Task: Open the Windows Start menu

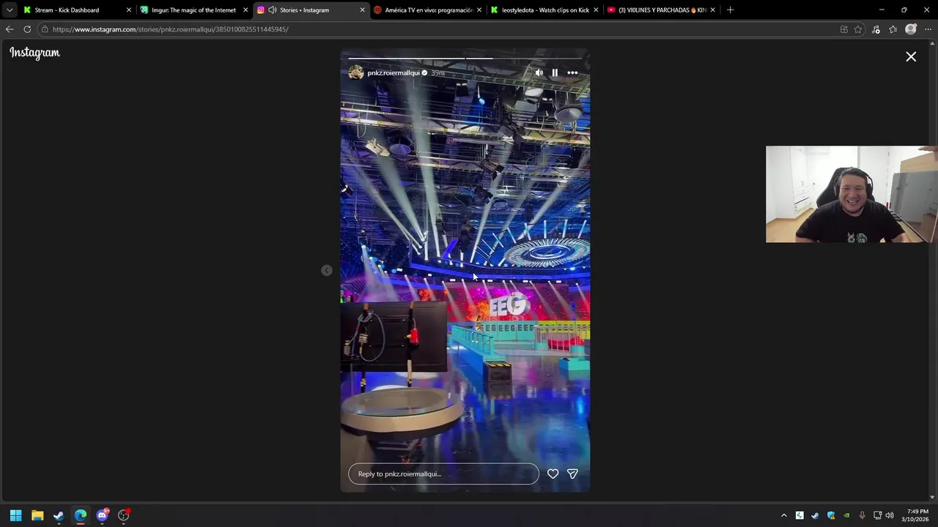Action: coord(15,515)
